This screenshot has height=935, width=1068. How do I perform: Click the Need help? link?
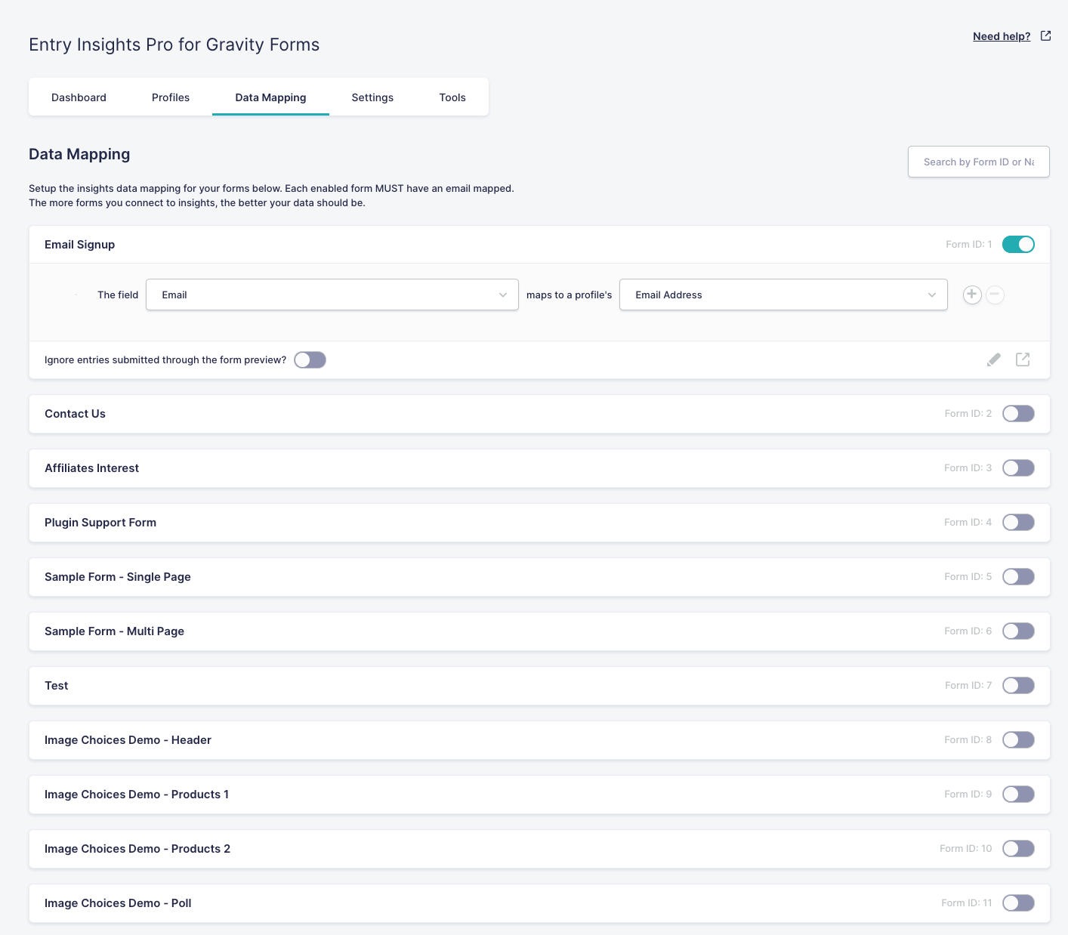point(1002,36)
